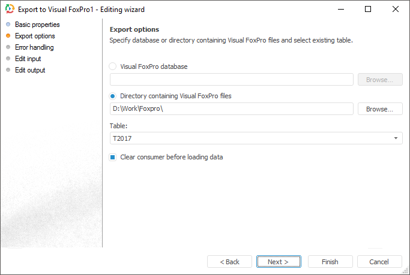Minimize the wizard window
The image size is (410, 275).
click(x=340, y=9)
